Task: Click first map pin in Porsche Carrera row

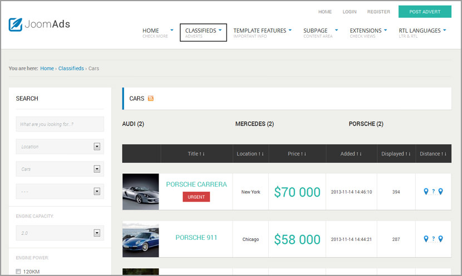Action: (426, 192)
